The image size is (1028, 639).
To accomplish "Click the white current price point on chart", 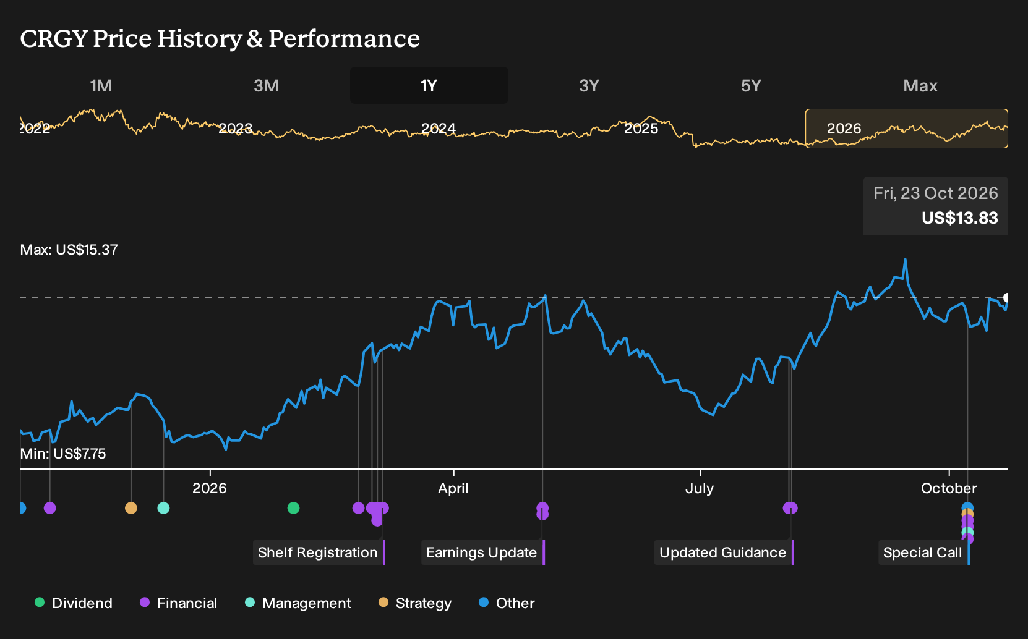I will pos(1007,298).
